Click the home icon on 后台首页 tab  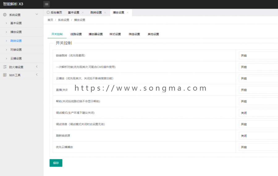(x=48, y=12)
